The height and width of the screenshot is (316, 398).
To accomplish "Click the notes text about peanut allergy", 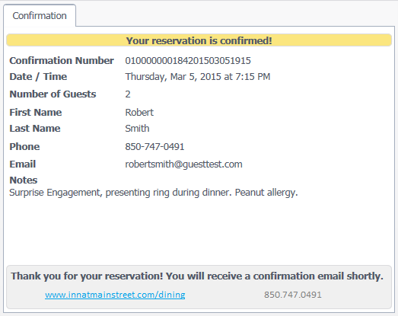I will pyautogui.click(x=153, y=193).
